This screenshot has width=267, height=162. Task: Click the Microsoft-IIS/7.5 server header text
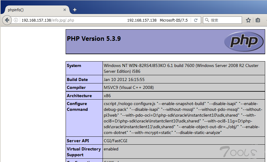(174, 20)
